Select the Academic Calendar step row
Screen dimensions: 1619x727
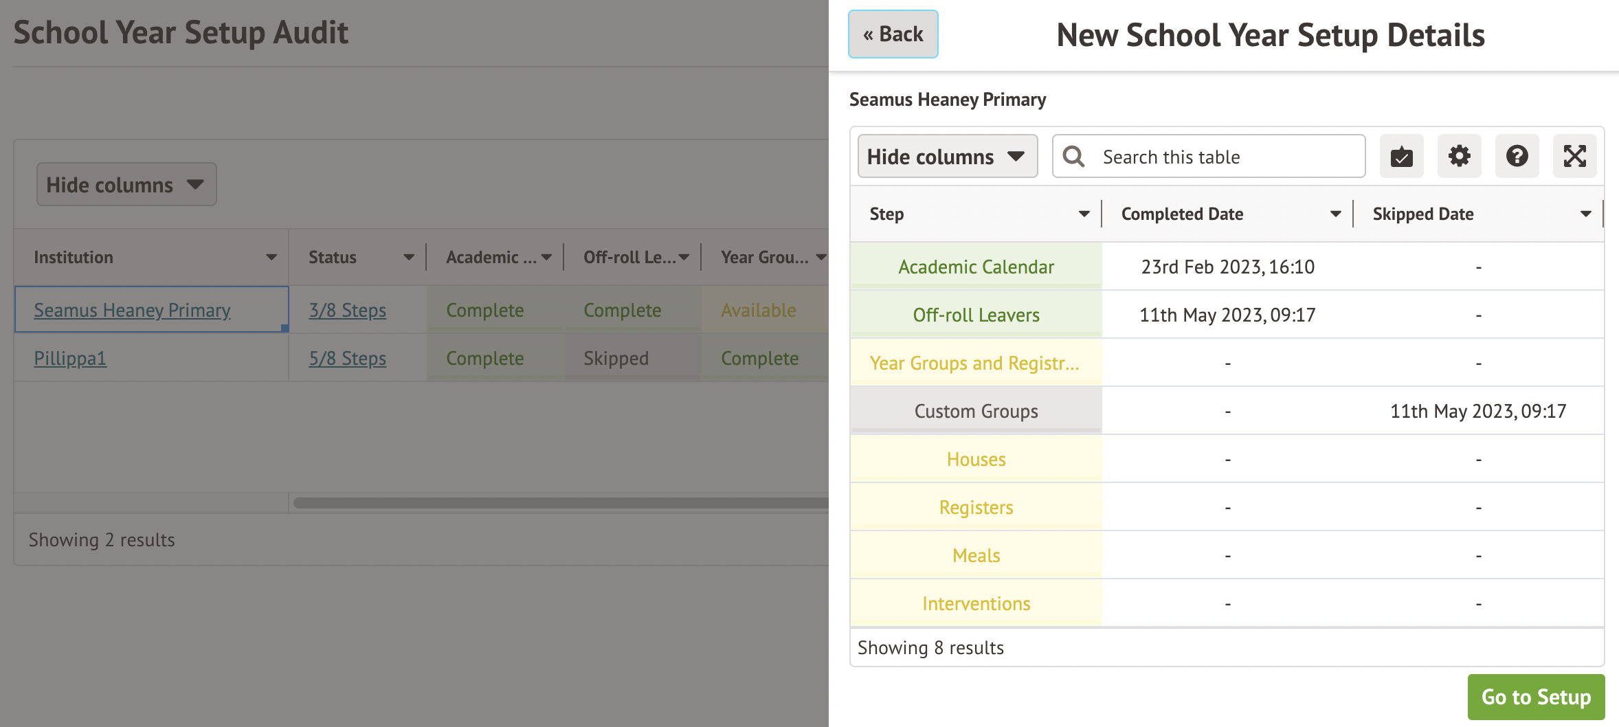tap(976, 267)
